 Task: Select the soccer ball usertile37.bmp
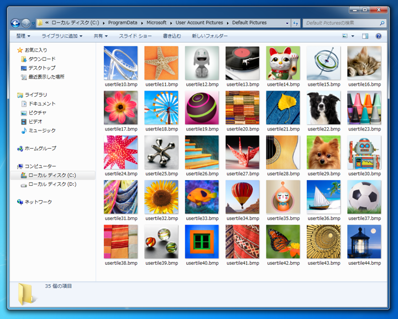point(364,197)
